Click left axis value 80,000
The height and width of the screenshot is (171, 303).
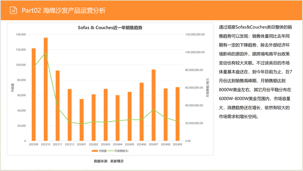[x=22, y=80]
